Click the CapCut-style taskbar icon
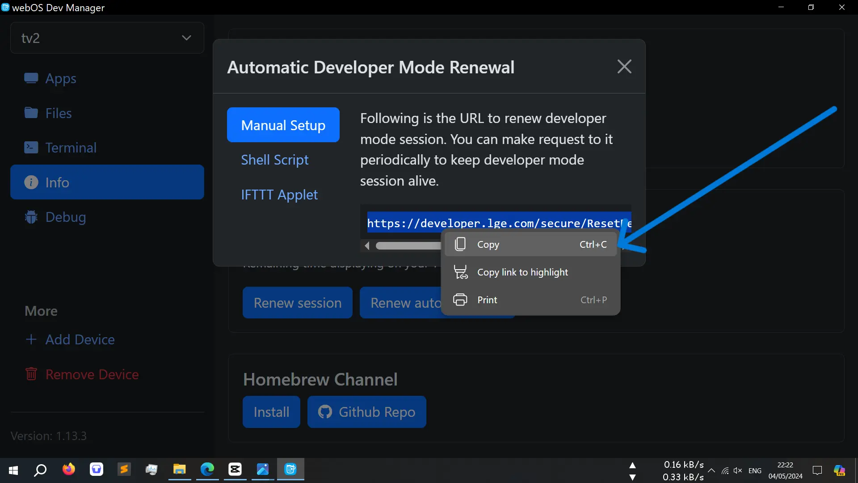This screenshot has width=858, height=483. pos(235,469)
